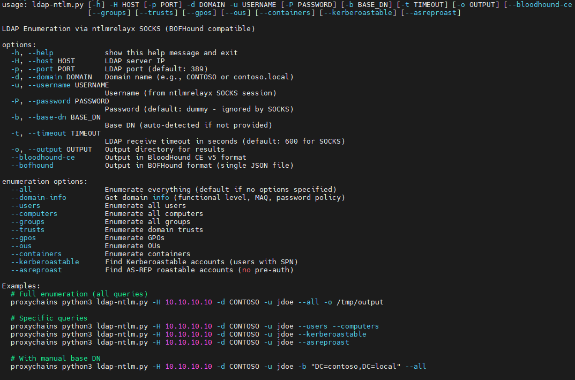Click the '--trusts' option in enumeration options list
Image resolution: width=575 pixels, height=380 pixels.
pyautogui.click(x=27, y=230)
